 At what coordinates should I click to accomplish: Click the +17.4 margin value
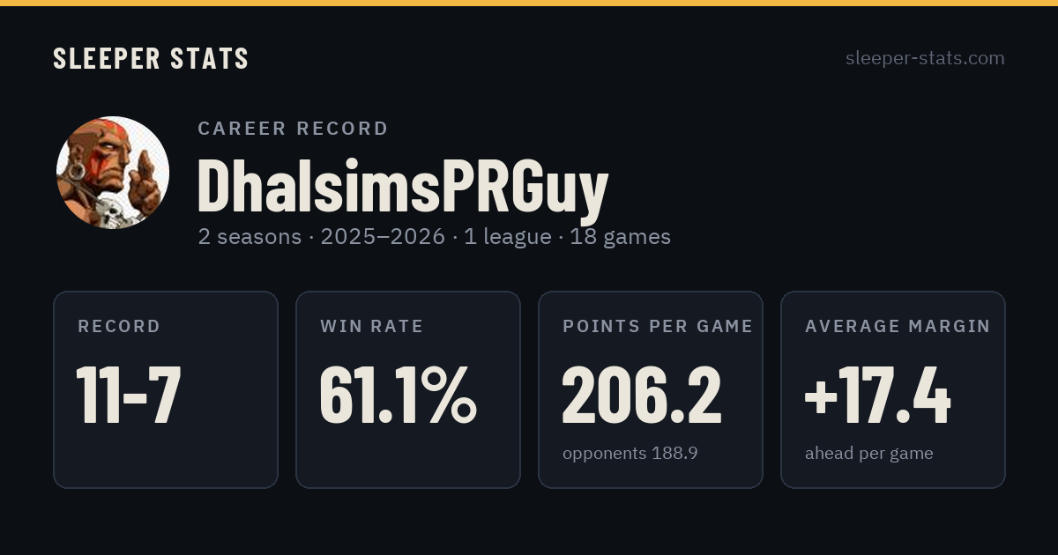click(x=878, y=396)
